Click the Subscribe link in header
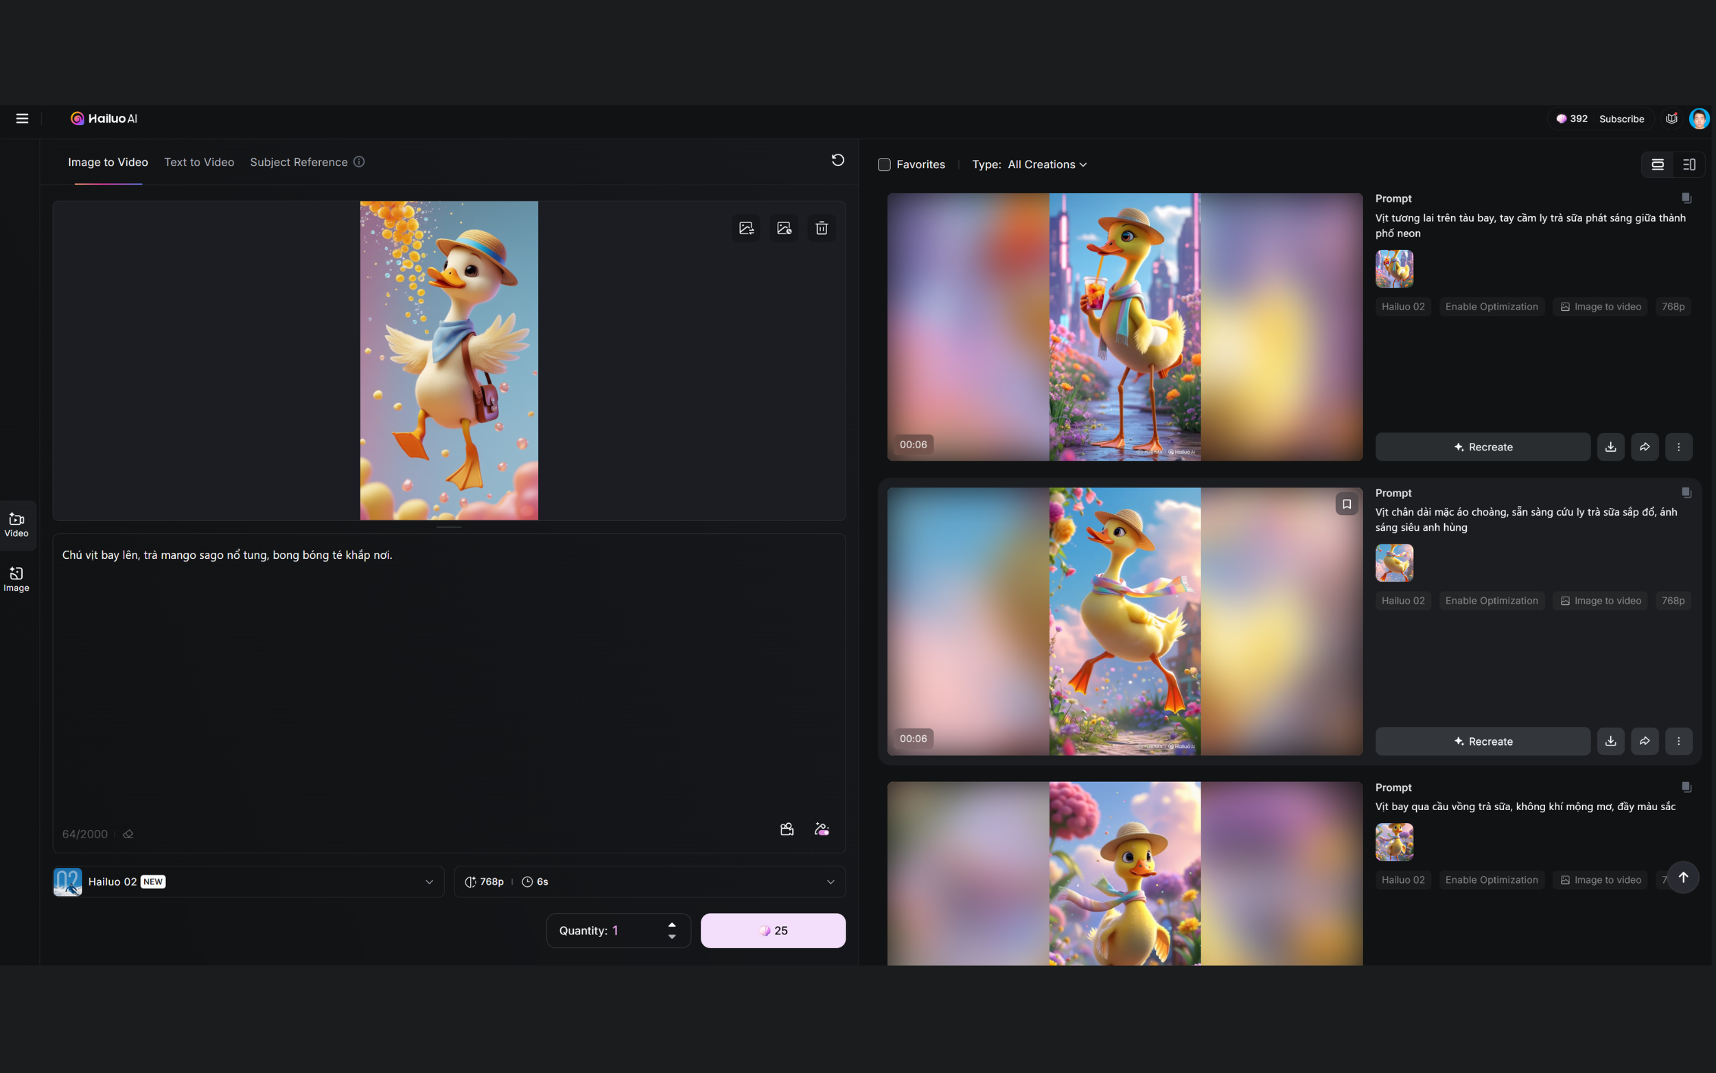 click(x=1622, y=119)
